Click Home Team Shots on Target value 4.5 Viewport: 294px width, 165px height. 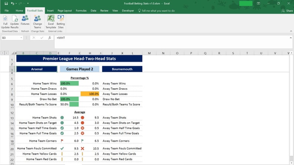(x=76, y=123)
